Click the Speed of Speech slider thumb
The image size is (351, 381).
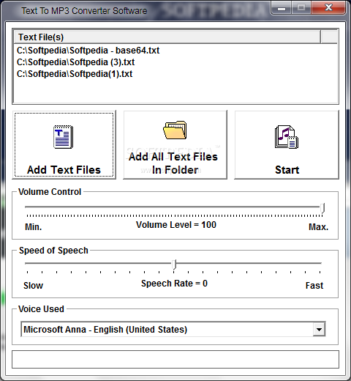[174, 265]
